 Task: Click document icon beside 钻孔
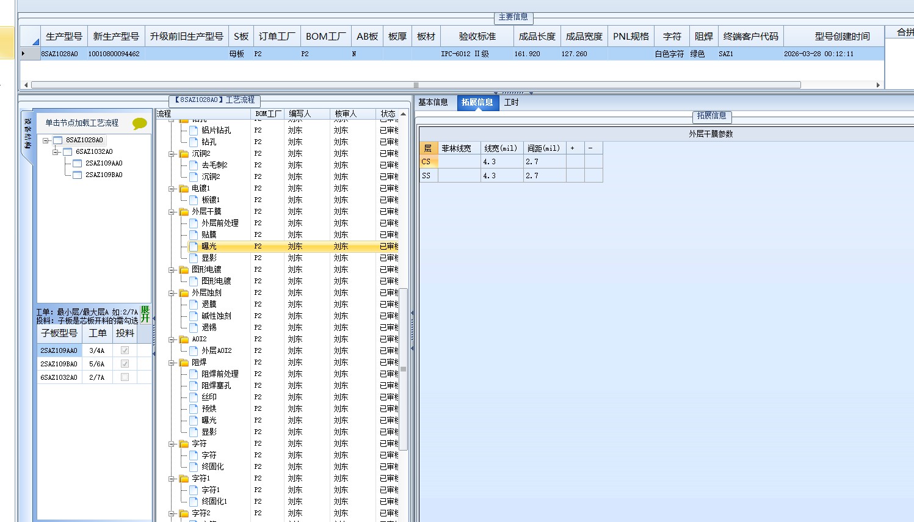coord(194,142)
